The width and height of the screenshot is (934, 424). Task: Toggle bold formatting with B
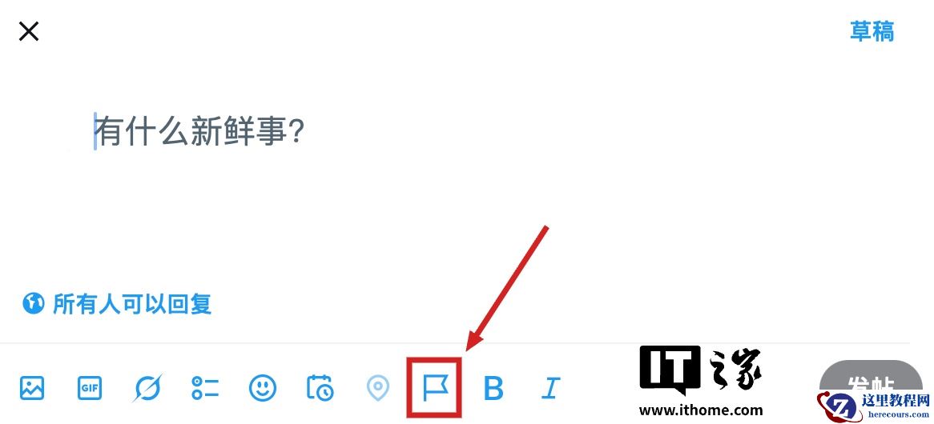coord(493,388)
